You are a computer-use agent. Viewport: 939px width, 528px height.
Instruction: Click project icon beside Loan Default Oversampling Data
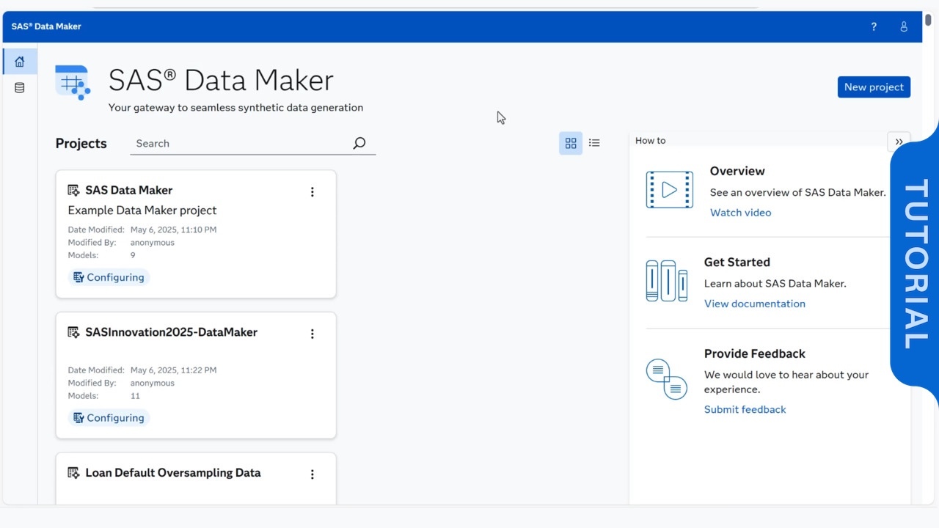click(x=73, y=473)
